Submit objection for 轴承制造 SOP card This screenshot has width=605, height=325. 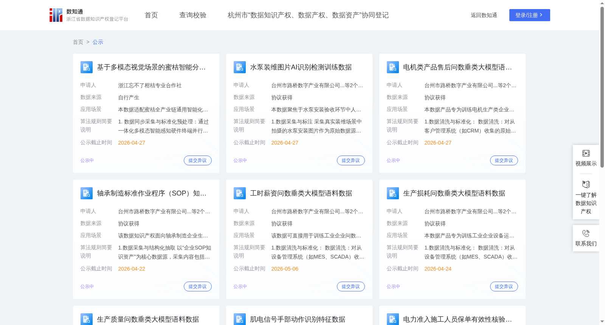(198, 286)
